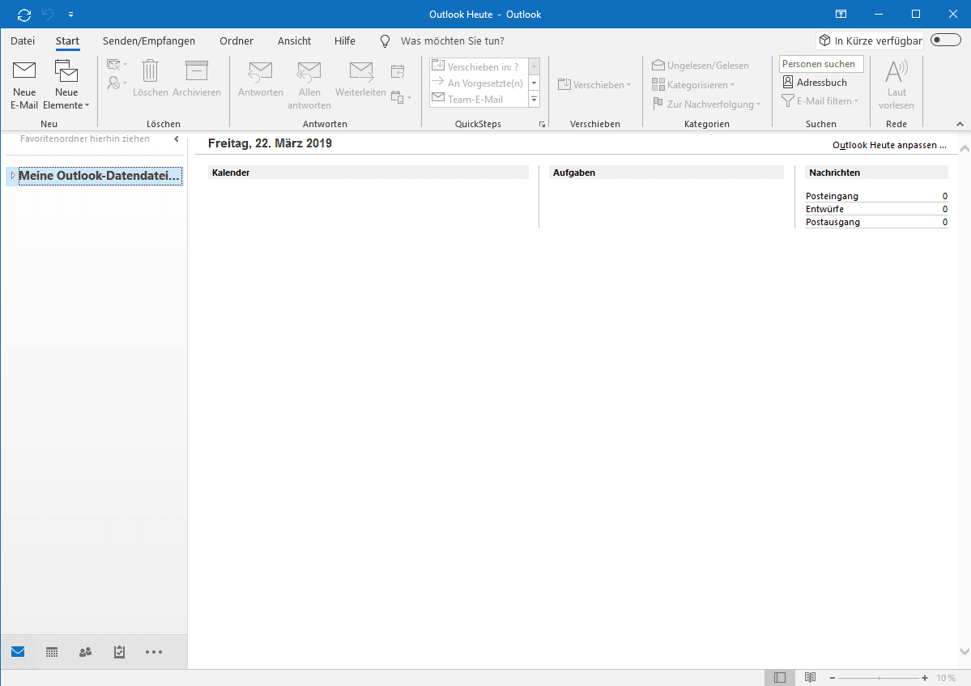Switch to the Start tab
Viewport: 971px width, 686px height.
pyautogui.click(x=67, y=40)
